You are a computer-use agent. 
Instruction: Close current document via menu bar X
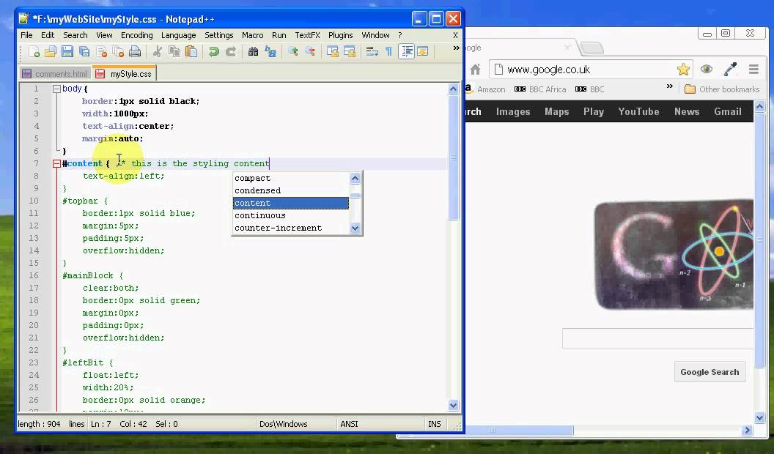coord(455,35)
